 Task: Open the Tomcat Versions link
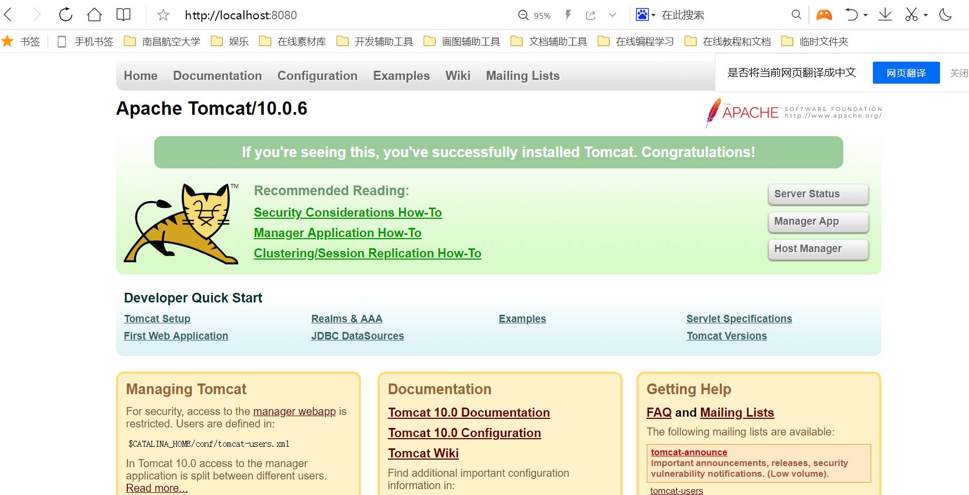tap(727, 336)
